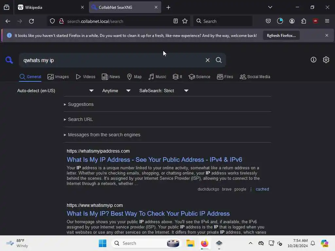Open tracking protection shield icon
This screenshot has width=335, height=251.
coord(52,21)
